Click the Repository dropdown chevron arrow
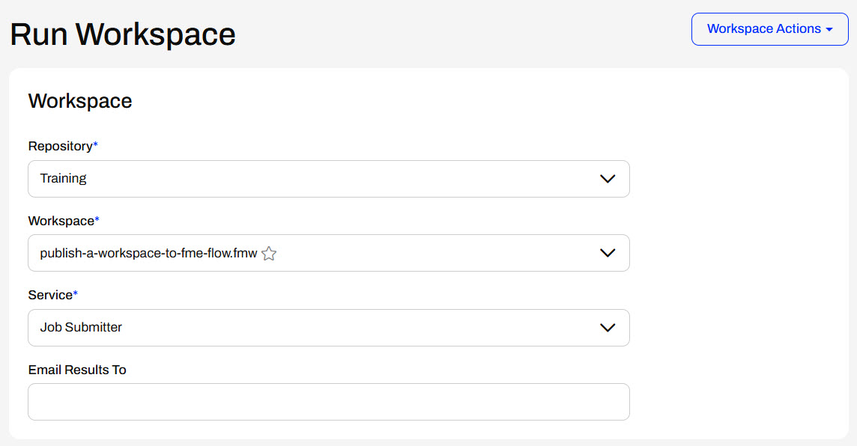Image resolution: width=857 pixels, height=446 pixels. click(608, 179)
